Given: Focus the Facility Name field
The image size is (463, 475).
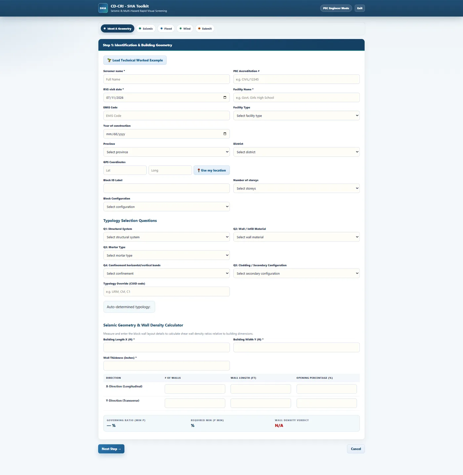Looking at the screenshot, I should (x=296, y=98).
